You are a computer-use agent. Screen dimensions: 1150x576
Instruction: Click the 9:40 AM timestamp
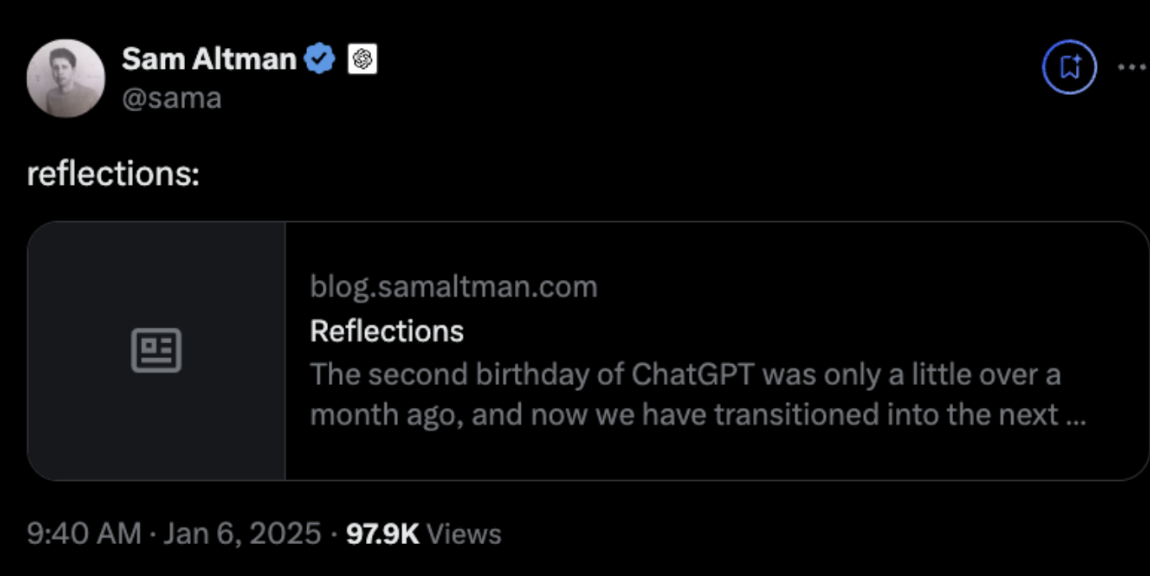[84, 534]
